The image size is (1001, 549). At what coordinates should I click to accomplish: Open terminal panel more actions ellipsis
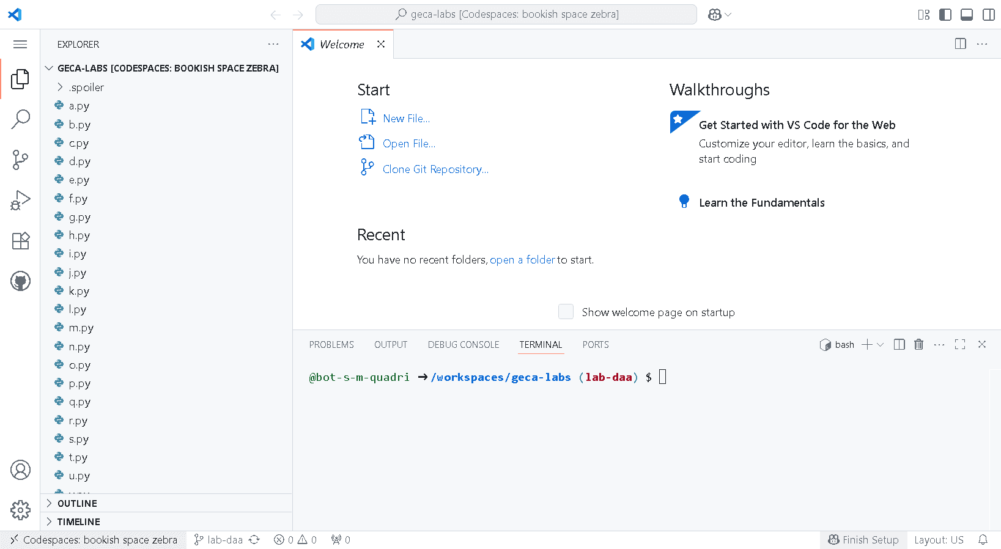click(939, 344)
